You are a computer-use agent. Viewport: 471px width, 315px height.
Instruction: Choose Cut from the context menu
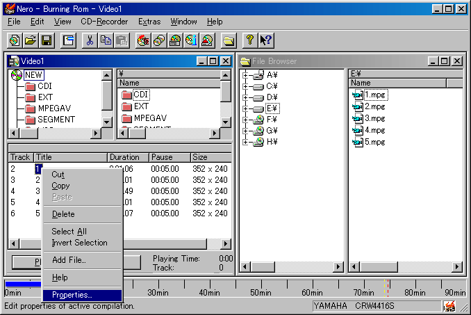[82, 175]
